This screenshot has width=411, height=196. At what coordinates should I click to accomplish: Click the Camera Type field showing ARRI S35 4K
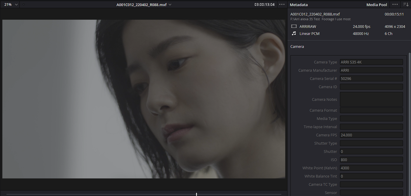click(x=371, y=62)
